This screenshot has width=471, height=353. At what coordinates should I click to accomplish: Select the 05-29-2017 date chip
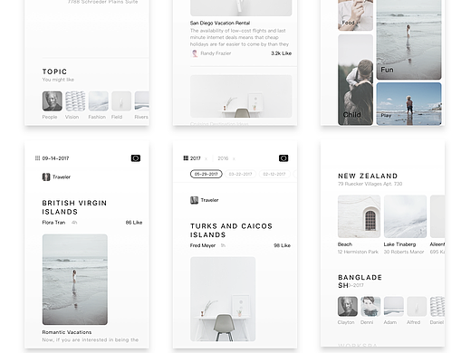207,174
